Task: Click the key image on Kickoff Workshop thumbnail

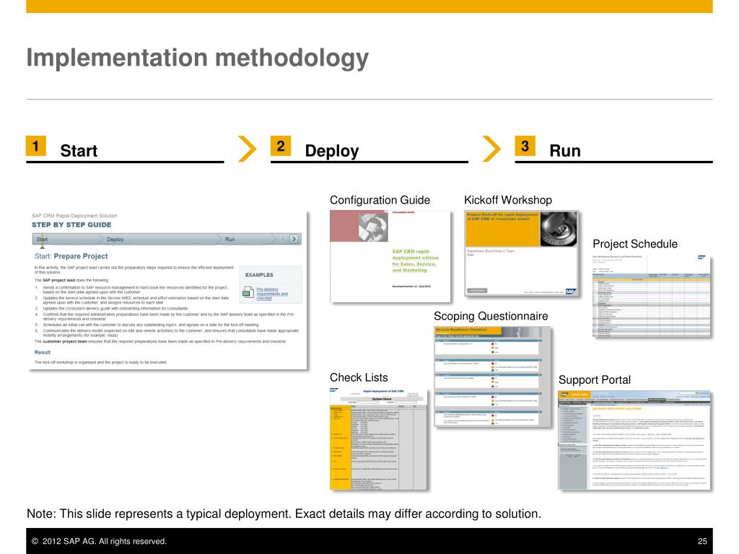Action: (x=559, y=229)
